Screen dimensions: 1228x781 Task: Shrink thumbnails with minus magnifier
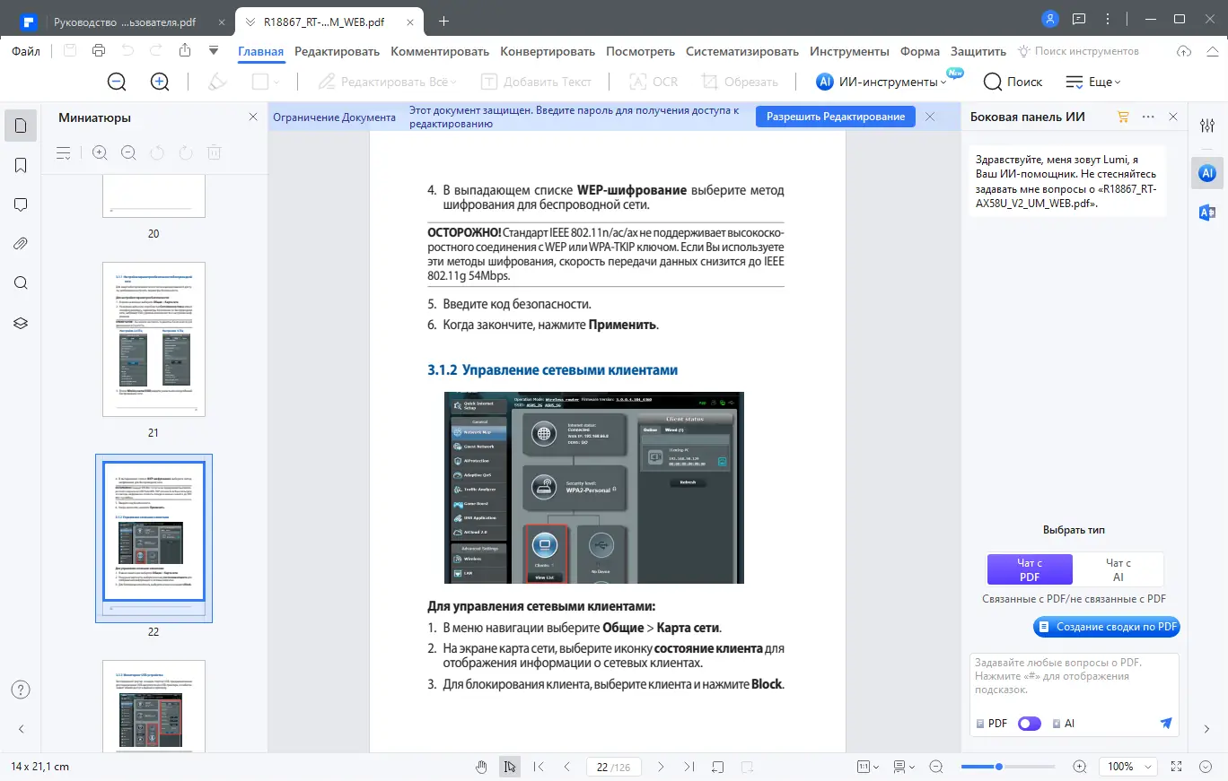128,153
